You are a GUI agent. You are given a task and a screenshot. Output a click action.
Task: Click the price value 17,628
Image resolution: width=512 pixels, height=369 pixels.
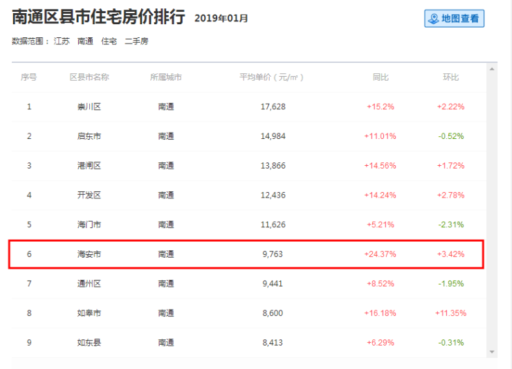coord(273,106)
